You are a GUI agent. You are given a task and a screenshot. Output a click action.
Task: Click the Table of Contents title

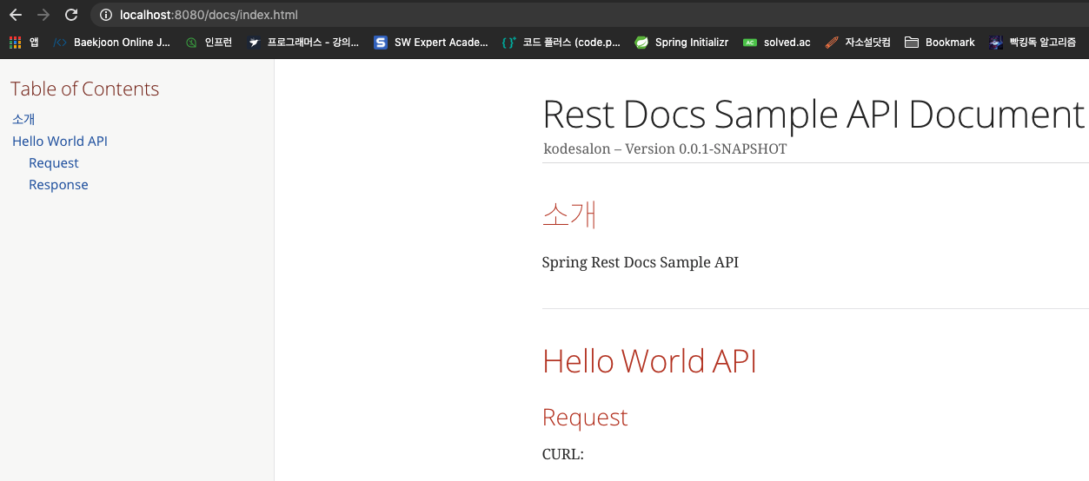click(x=84, y=89)
